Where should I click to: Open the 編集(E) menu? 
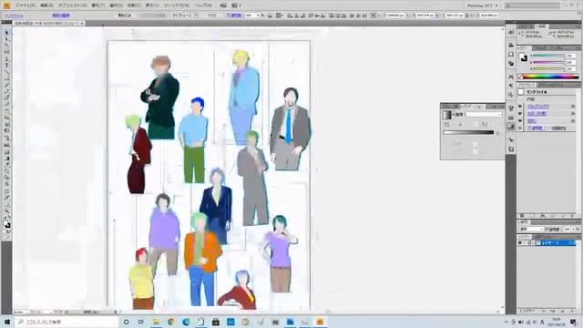pos(46,5)
